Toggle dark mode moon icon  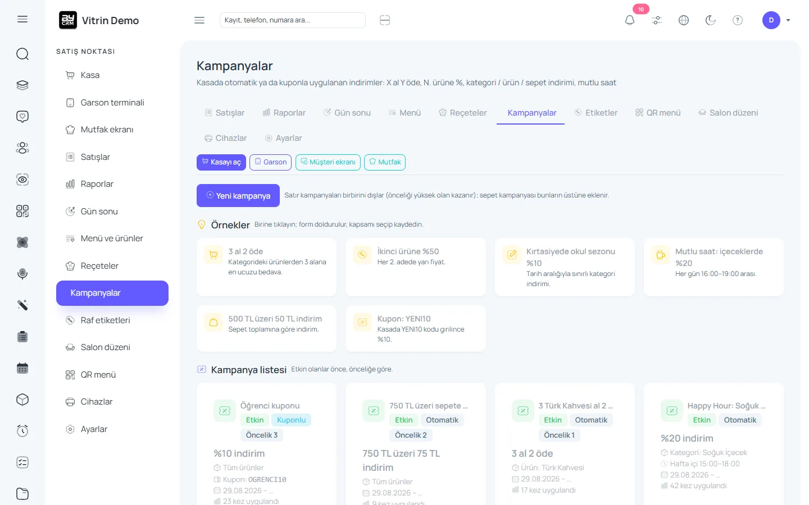click(x=711, y=20)
